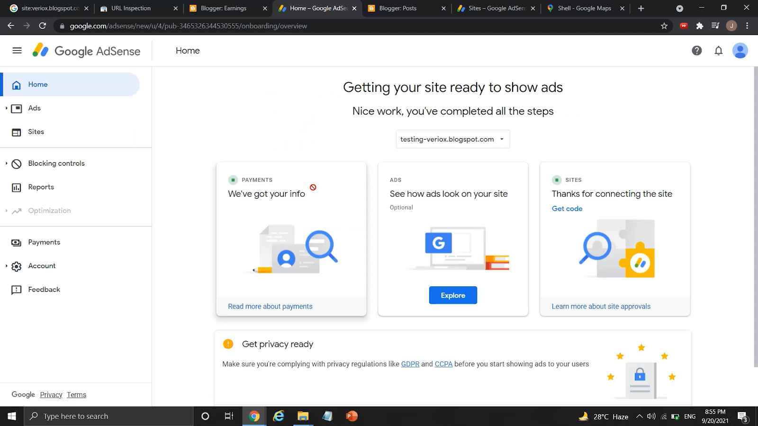The width and height of the screenshot is (758, 426).
Task: Open the Chrome extensions puzzle icon
Action: tap(700, 26)
